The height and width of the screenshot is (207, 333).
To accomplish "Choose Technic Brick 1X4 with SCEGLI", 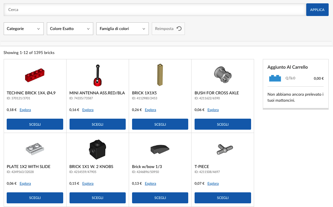I will click(35, 124).
